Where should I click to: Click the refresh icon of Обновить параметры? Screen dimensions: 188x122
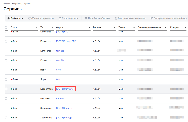[29, 18]
